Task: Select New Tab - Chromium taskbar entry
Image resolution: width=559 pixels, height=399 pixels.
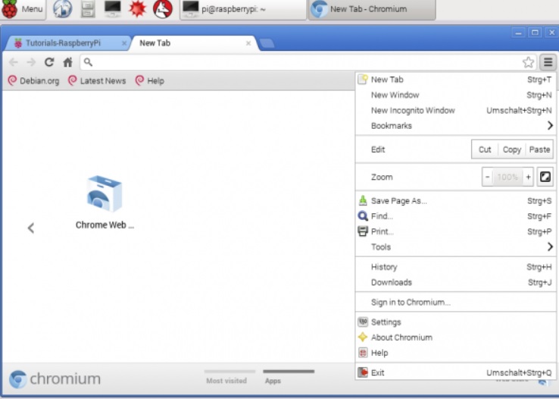Action: coord(372,9)
